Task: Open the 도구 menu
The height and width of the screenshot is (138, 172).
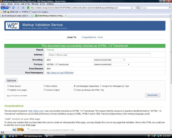Action: [x=42, y=4]
